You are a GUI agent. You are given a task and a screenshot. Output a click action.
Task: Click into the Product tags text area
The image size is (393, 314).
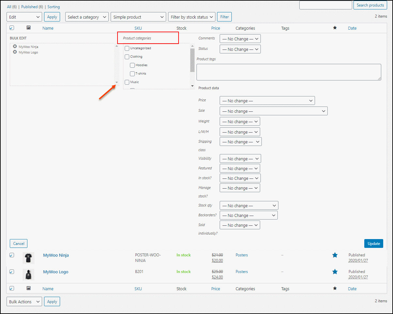coord(289,72)
